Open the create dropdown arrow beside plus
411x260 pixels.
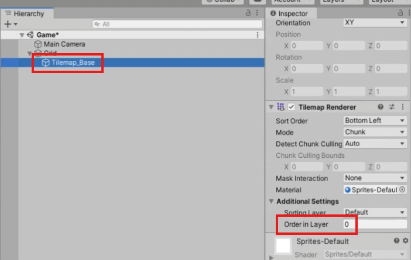16,24
